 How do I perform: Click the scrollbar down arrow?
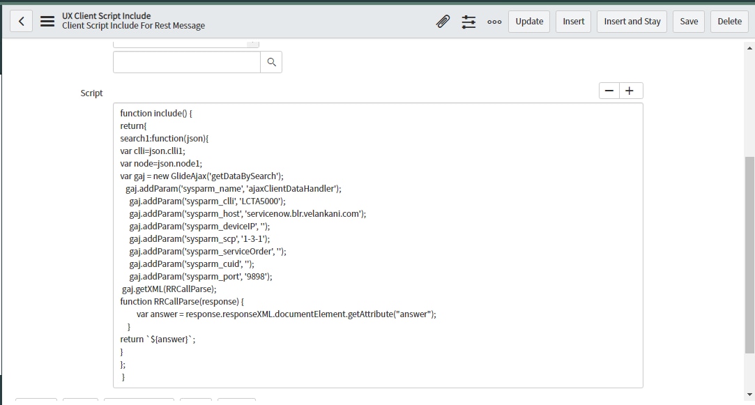pos(749,394)
